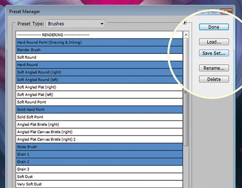The height and width of the screenshot is (188, 242).
Task: Select Hard Round Point (Drawing & Inking)
Action: click(99, 43)
